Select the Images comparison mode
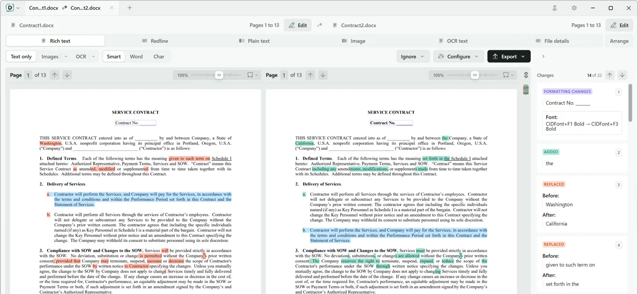Viewport: 638px width, 294px height. point(50,56)
